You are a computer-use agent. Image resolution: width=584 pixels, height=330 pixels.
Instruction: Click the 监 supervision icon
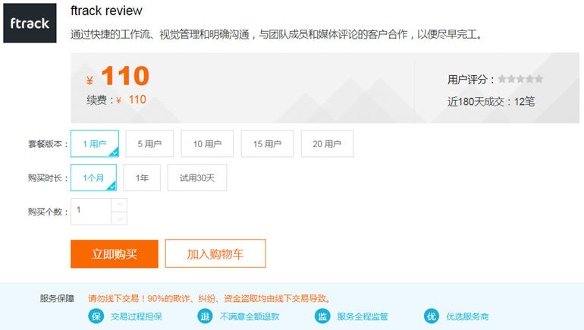pyautogui.click(x=322, y=316)
